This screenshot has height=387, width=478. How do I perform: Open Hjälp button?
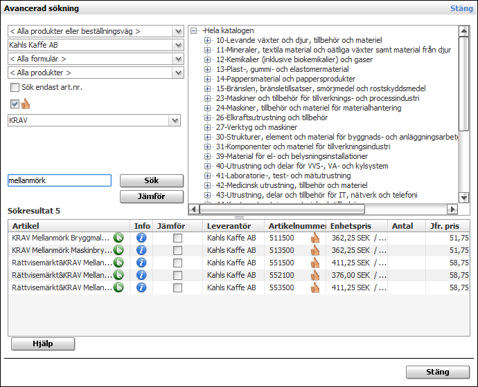[x=43, y=344]
